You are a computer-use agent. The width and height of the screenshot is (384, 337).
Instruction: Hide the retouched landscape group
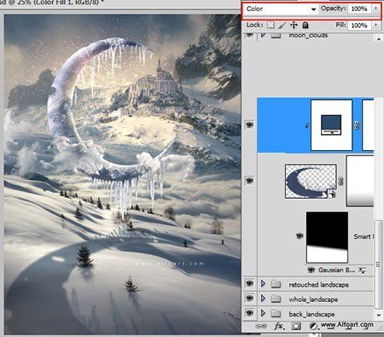point(249,283)
